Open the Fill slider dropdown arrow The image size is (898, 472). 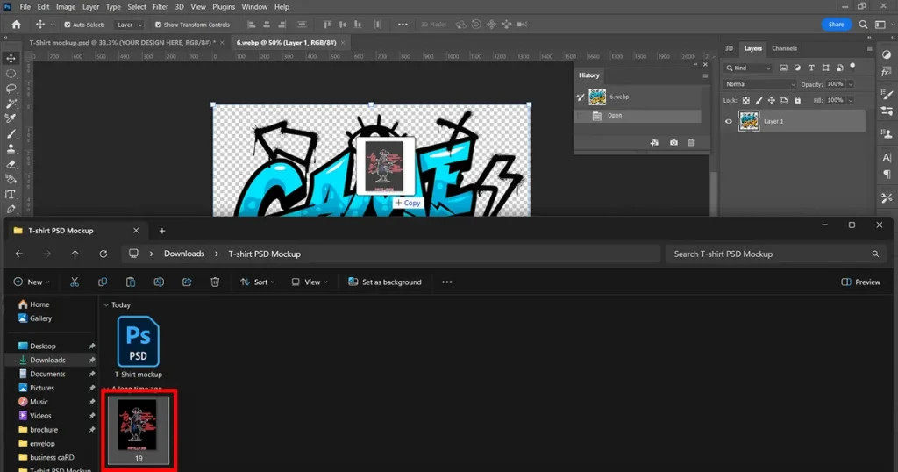point(851,100)
